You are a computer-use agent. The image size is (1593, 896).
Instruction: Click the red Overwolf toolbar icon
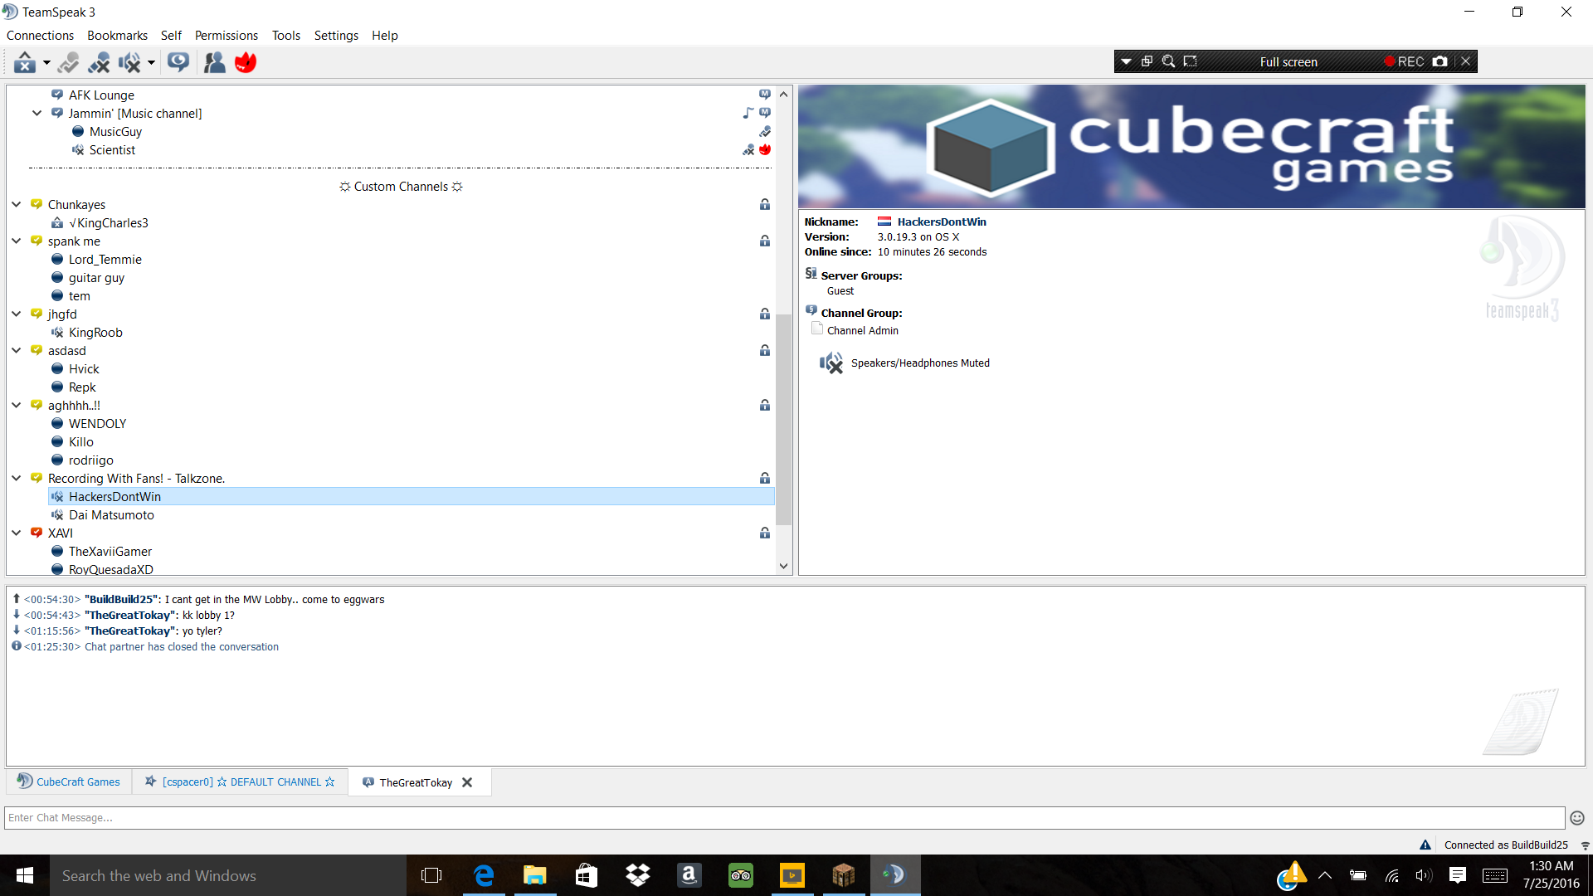coord(246,62)
